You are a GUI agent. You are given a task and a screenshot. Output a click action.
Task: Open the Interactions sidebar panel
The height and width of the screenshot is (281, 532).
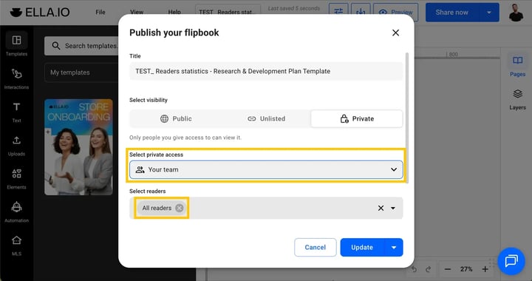coord(16,78)
